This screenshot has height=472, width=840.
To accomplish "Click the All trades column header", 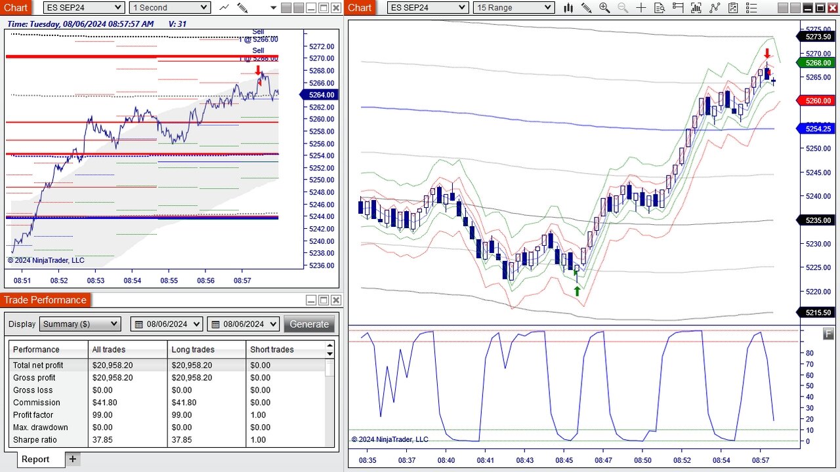I will click(127, 349).
